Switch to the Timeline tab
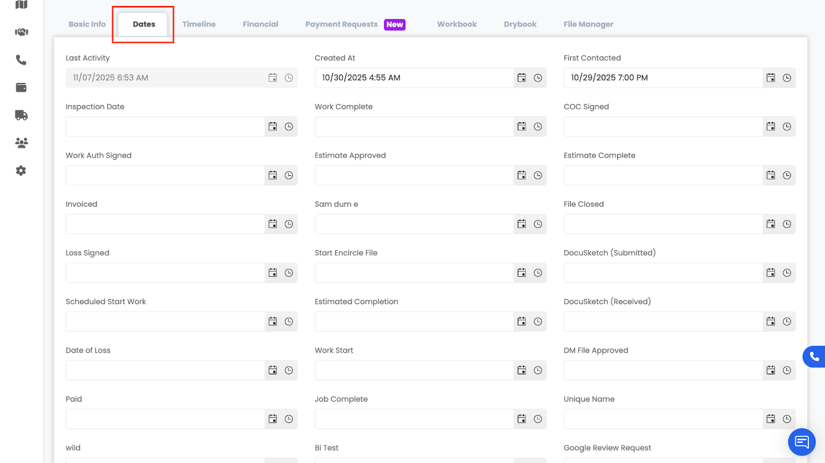825x463 pixels. pyautogui.click(x=199, y=24)
